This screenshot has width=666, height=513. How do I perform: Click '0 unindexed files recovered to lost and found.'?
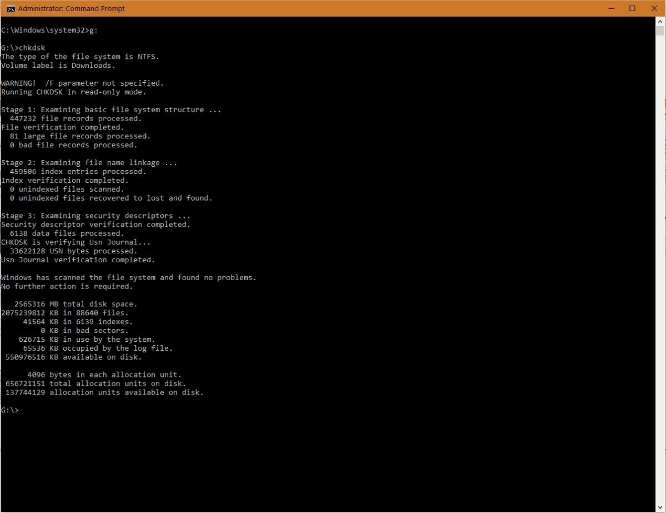tap(111, 198)
